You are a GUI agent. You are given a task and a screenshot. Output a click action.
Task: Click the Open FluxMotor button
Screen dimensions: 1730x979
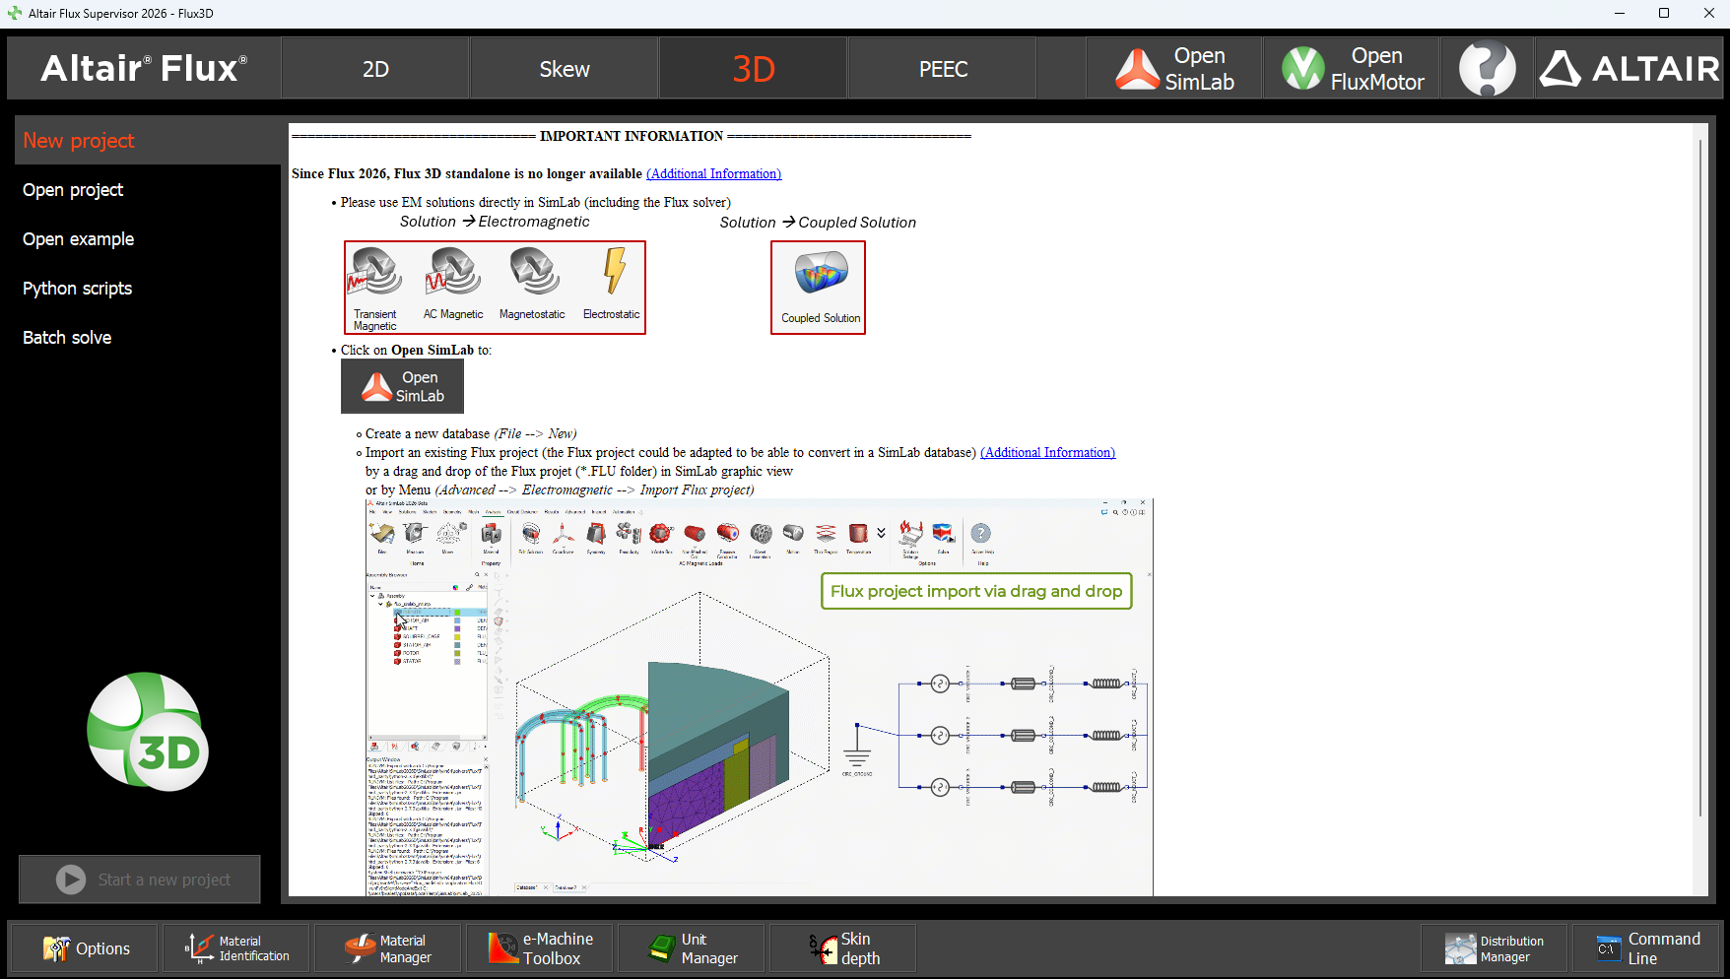[1352, 69]
